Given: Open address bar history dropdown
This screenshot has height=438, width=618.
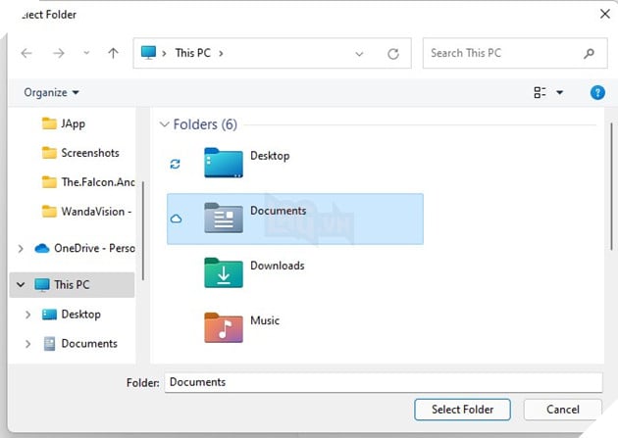Looking at the screenshot, I should point(359,54).
